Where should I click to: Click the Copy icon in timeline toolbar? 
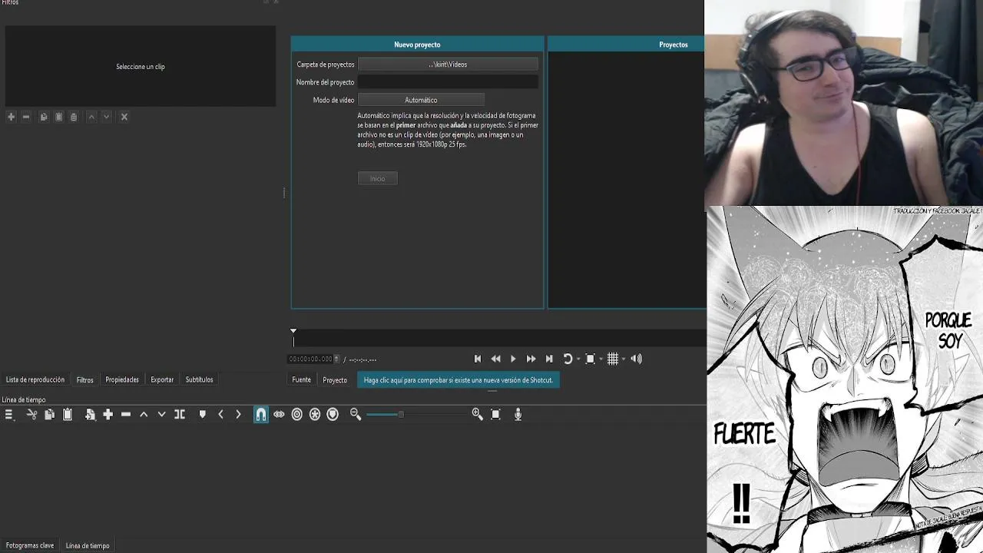(49, 414)
